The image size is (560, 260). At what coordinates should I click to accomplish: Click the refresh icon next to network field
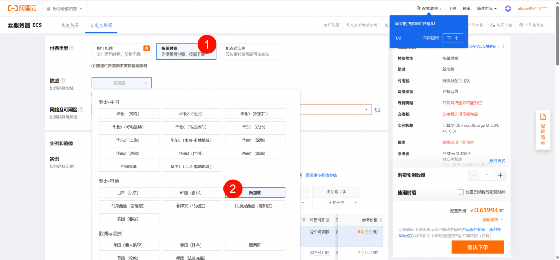377,110
